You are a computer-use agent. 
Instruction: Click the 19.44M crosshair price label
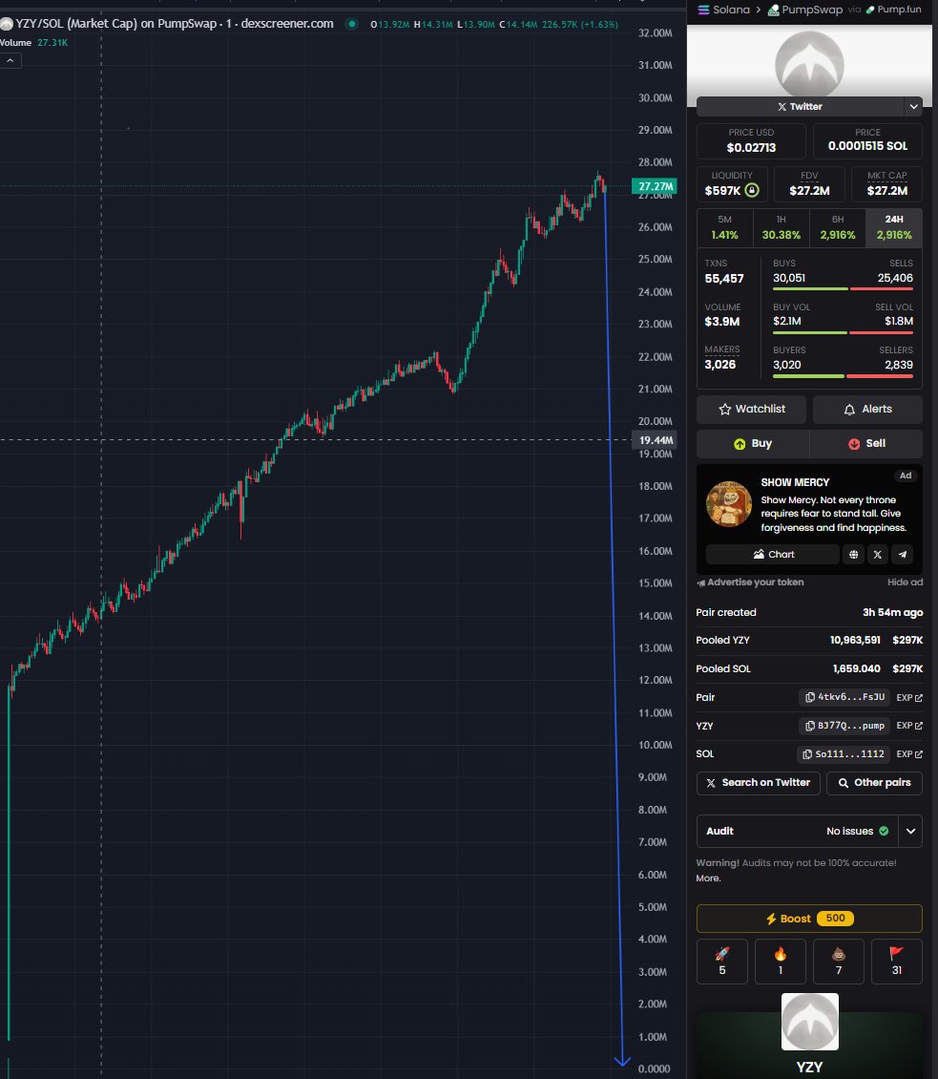(x=655, y=440)
